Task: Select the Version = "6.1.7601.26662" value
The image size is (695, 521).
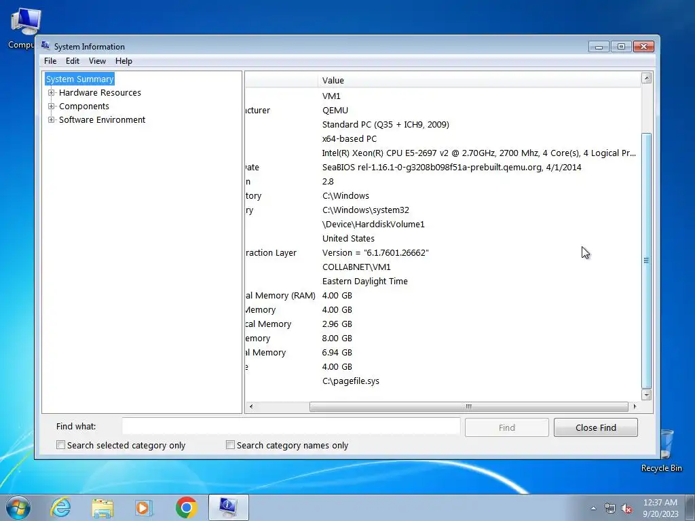Action: point(375,252)
